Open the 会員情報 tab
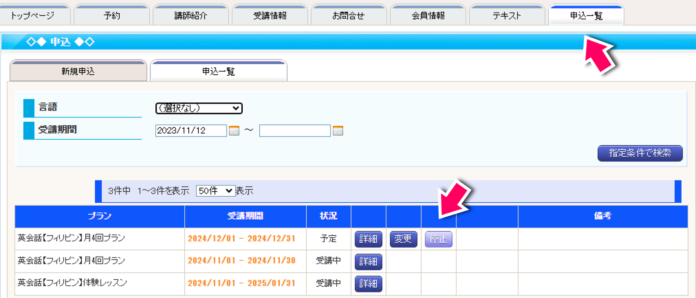This screenshot has width=696, height=298. 428,15
